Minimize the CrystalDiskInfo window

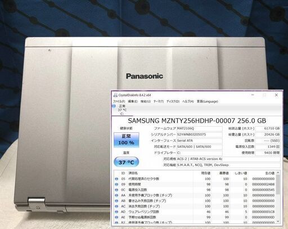[x=253, y=95]
